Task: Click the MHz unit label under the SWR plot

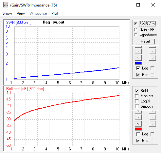Action: click(126, 83)
